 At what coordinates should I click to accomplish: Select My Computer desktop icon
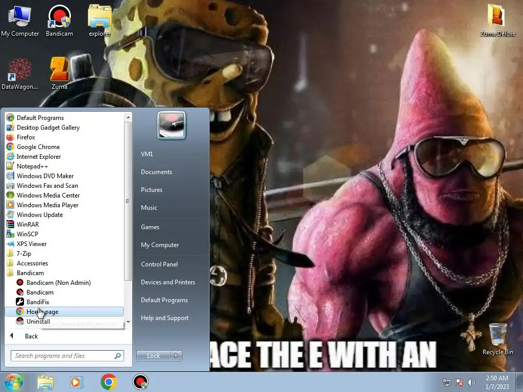pyautogui.click(x=20, y=20)
